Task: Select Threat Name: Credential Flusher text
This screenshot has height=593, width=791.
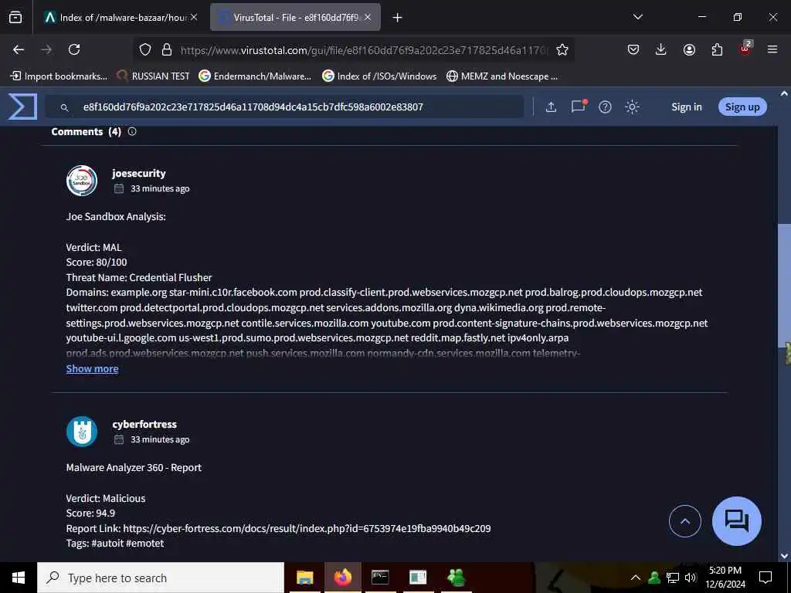Action: click(139, 277)
